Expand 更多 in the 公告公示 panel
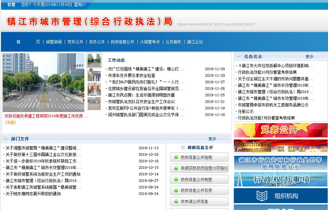The width and height of the screenshot is (328, 210). pyautogui.click(x=312, y=57)
